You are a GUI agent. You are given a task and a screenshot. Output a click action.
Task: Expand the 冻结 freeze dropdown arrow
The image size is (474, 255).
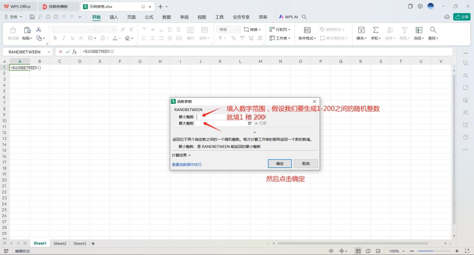[423, 38]
